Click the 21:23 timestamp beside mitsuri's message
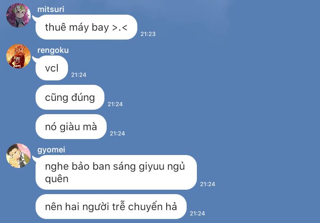This screenshot has height=223, width=320. 148,34
